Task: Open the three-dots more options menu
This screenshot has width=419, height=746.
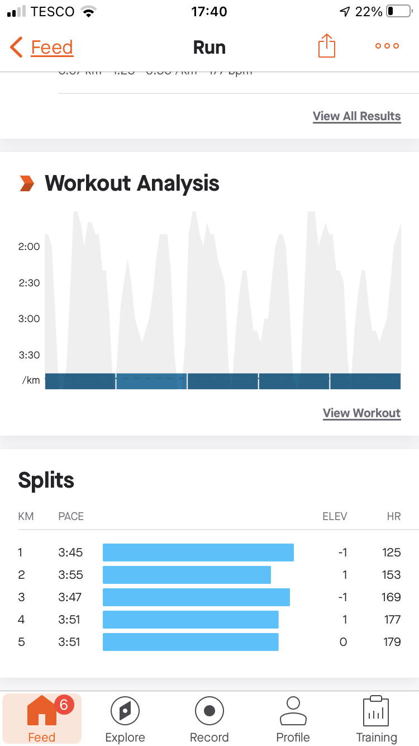Action: pyautogui.click(x=387, y=46)
